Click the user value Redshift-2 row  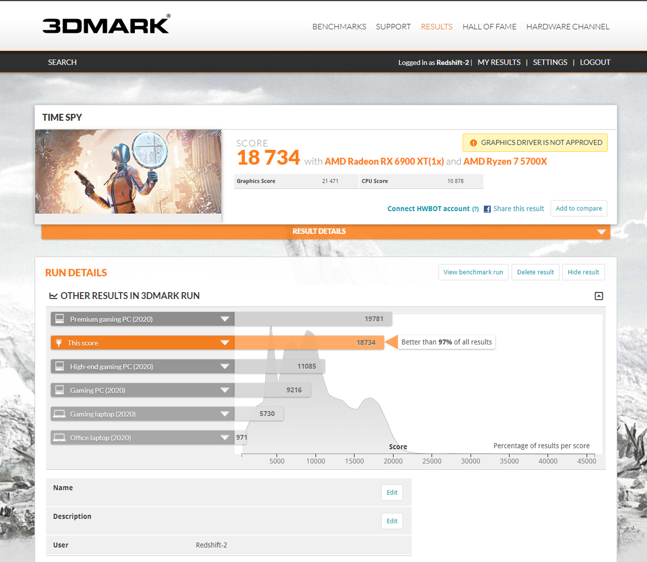[x=212, y=545]
